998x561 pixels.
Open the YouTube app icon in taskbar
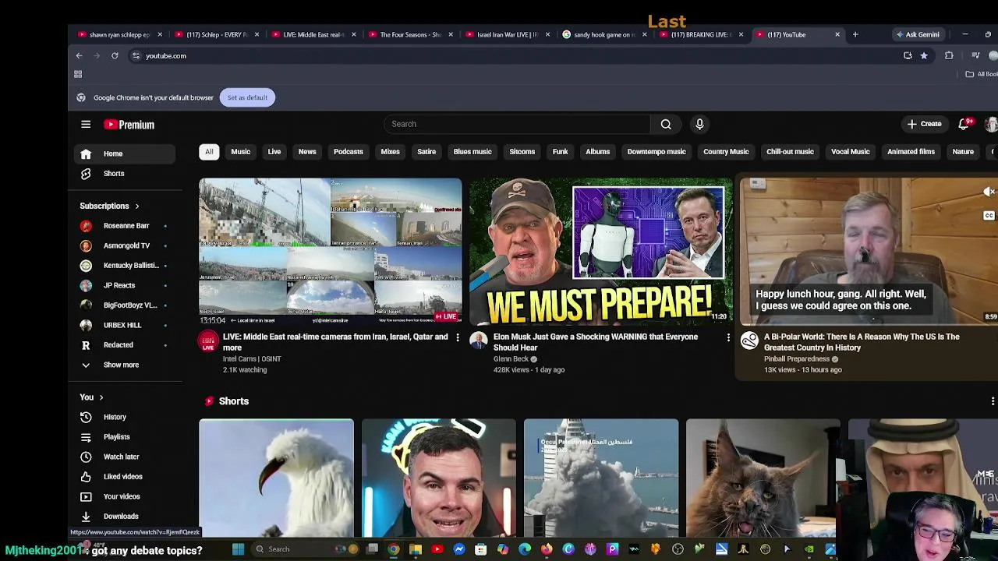[x=437, y=549]
